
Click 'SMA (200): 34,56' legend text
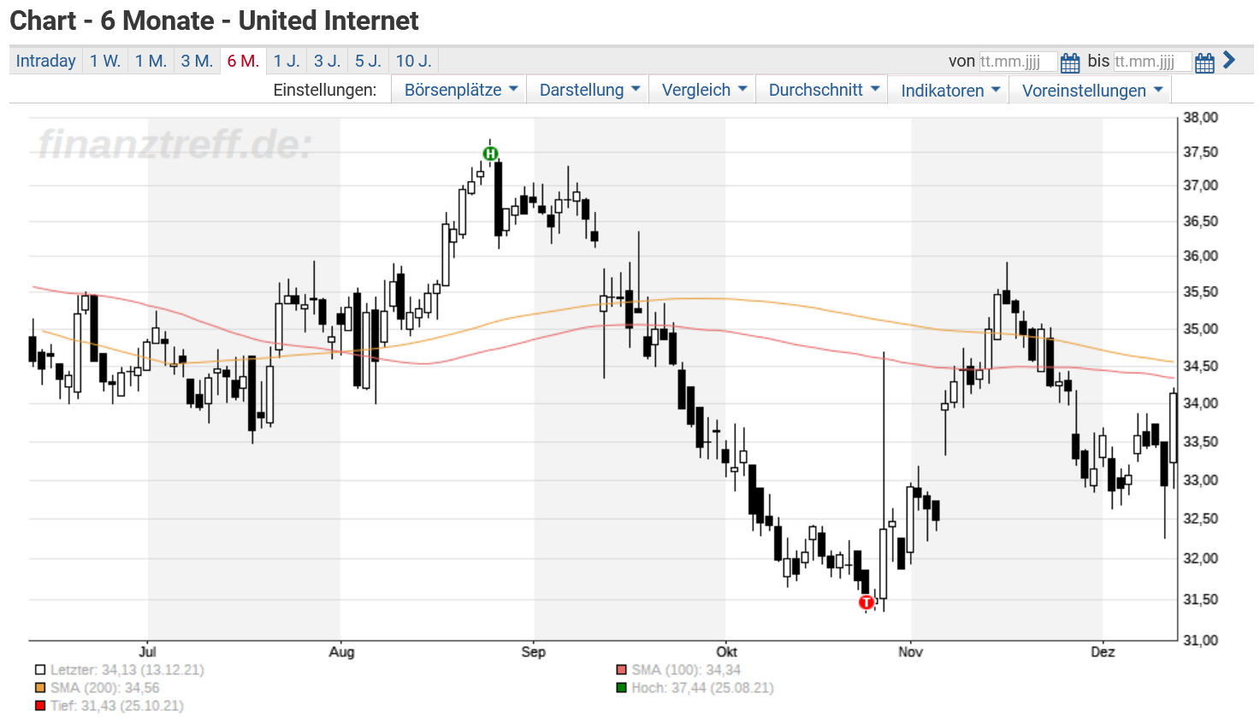[x=105, y=688]
